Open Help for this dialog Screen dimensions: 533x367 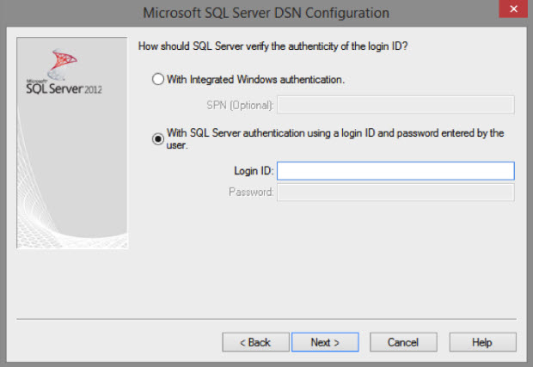pyautogui.click(x=482, y=342)
